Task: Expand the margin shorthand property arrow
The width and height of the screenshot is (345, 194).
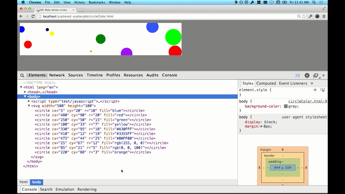Action: pyautogui.click(x=261, y=126)
